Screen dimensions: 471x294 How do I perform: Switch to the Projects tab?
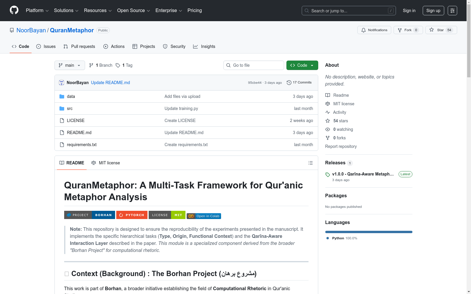(144, 46)
